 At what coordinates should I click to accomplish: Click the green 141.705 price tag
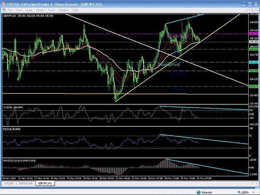click(254, 71)
